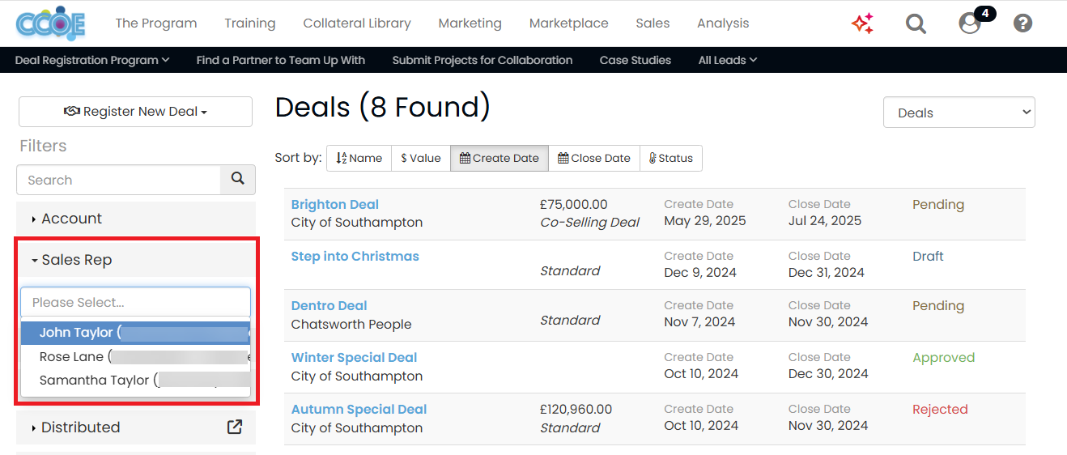Image resolution: width=1067 pixels, height=455 pixels.
Task: Focus the Filters search field
Action: 119,180
